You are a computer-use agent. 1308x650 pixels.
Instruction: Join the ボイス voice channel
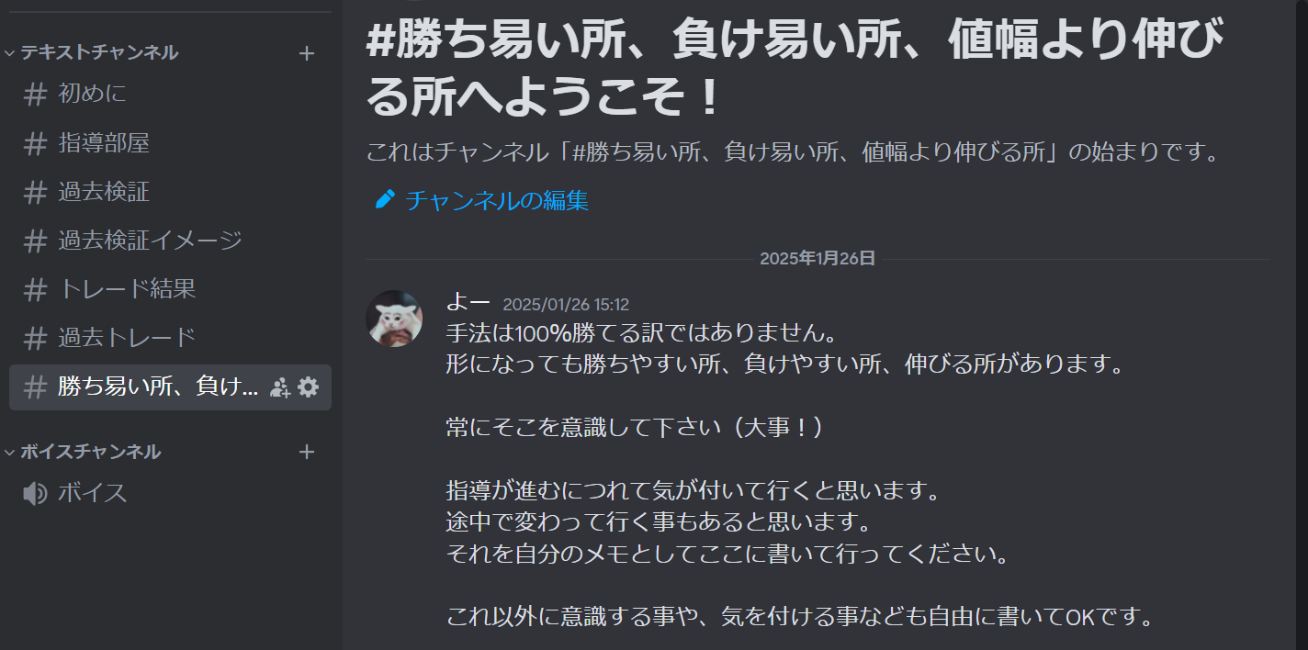pos(170,493)
